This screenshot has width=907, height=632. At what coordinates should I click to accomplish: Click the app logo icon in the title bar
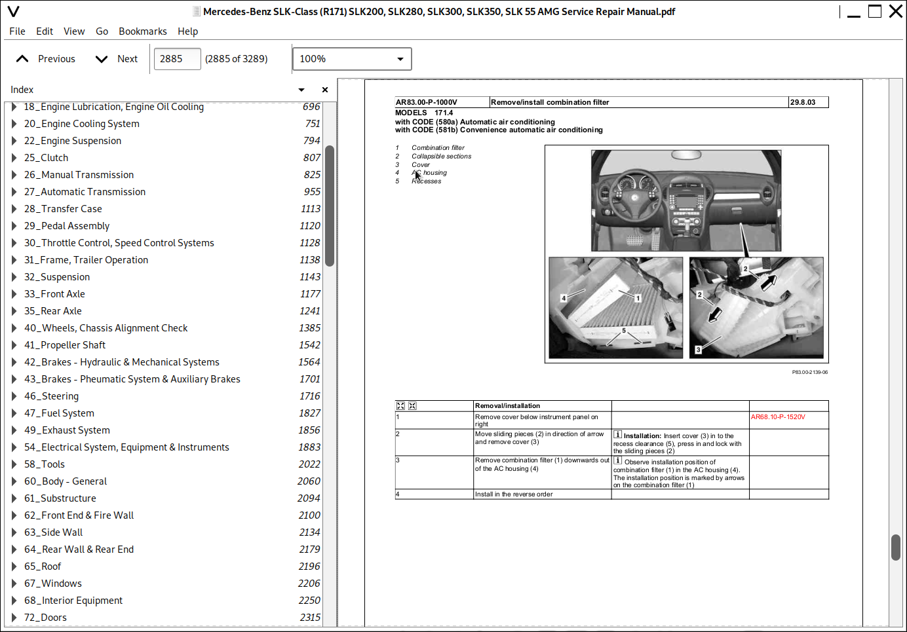coord(13,11)
